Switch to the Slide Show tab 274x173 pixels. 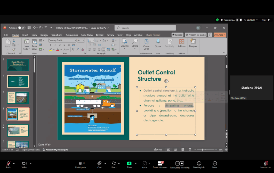coord(87,35)
